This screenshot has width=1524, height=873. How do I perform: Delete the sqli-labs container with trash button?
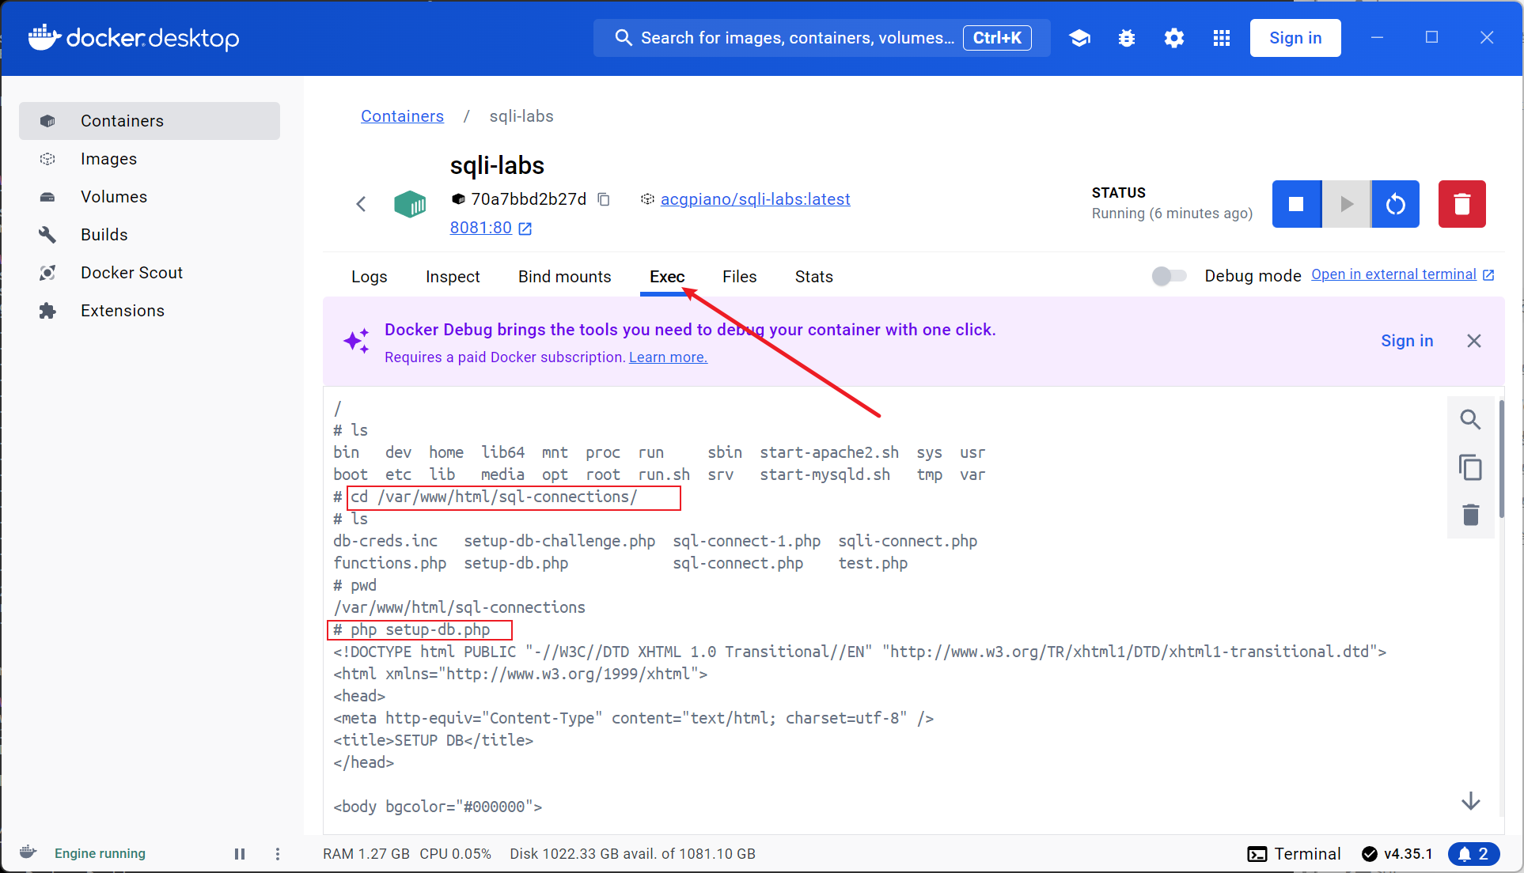(1462, 204)
